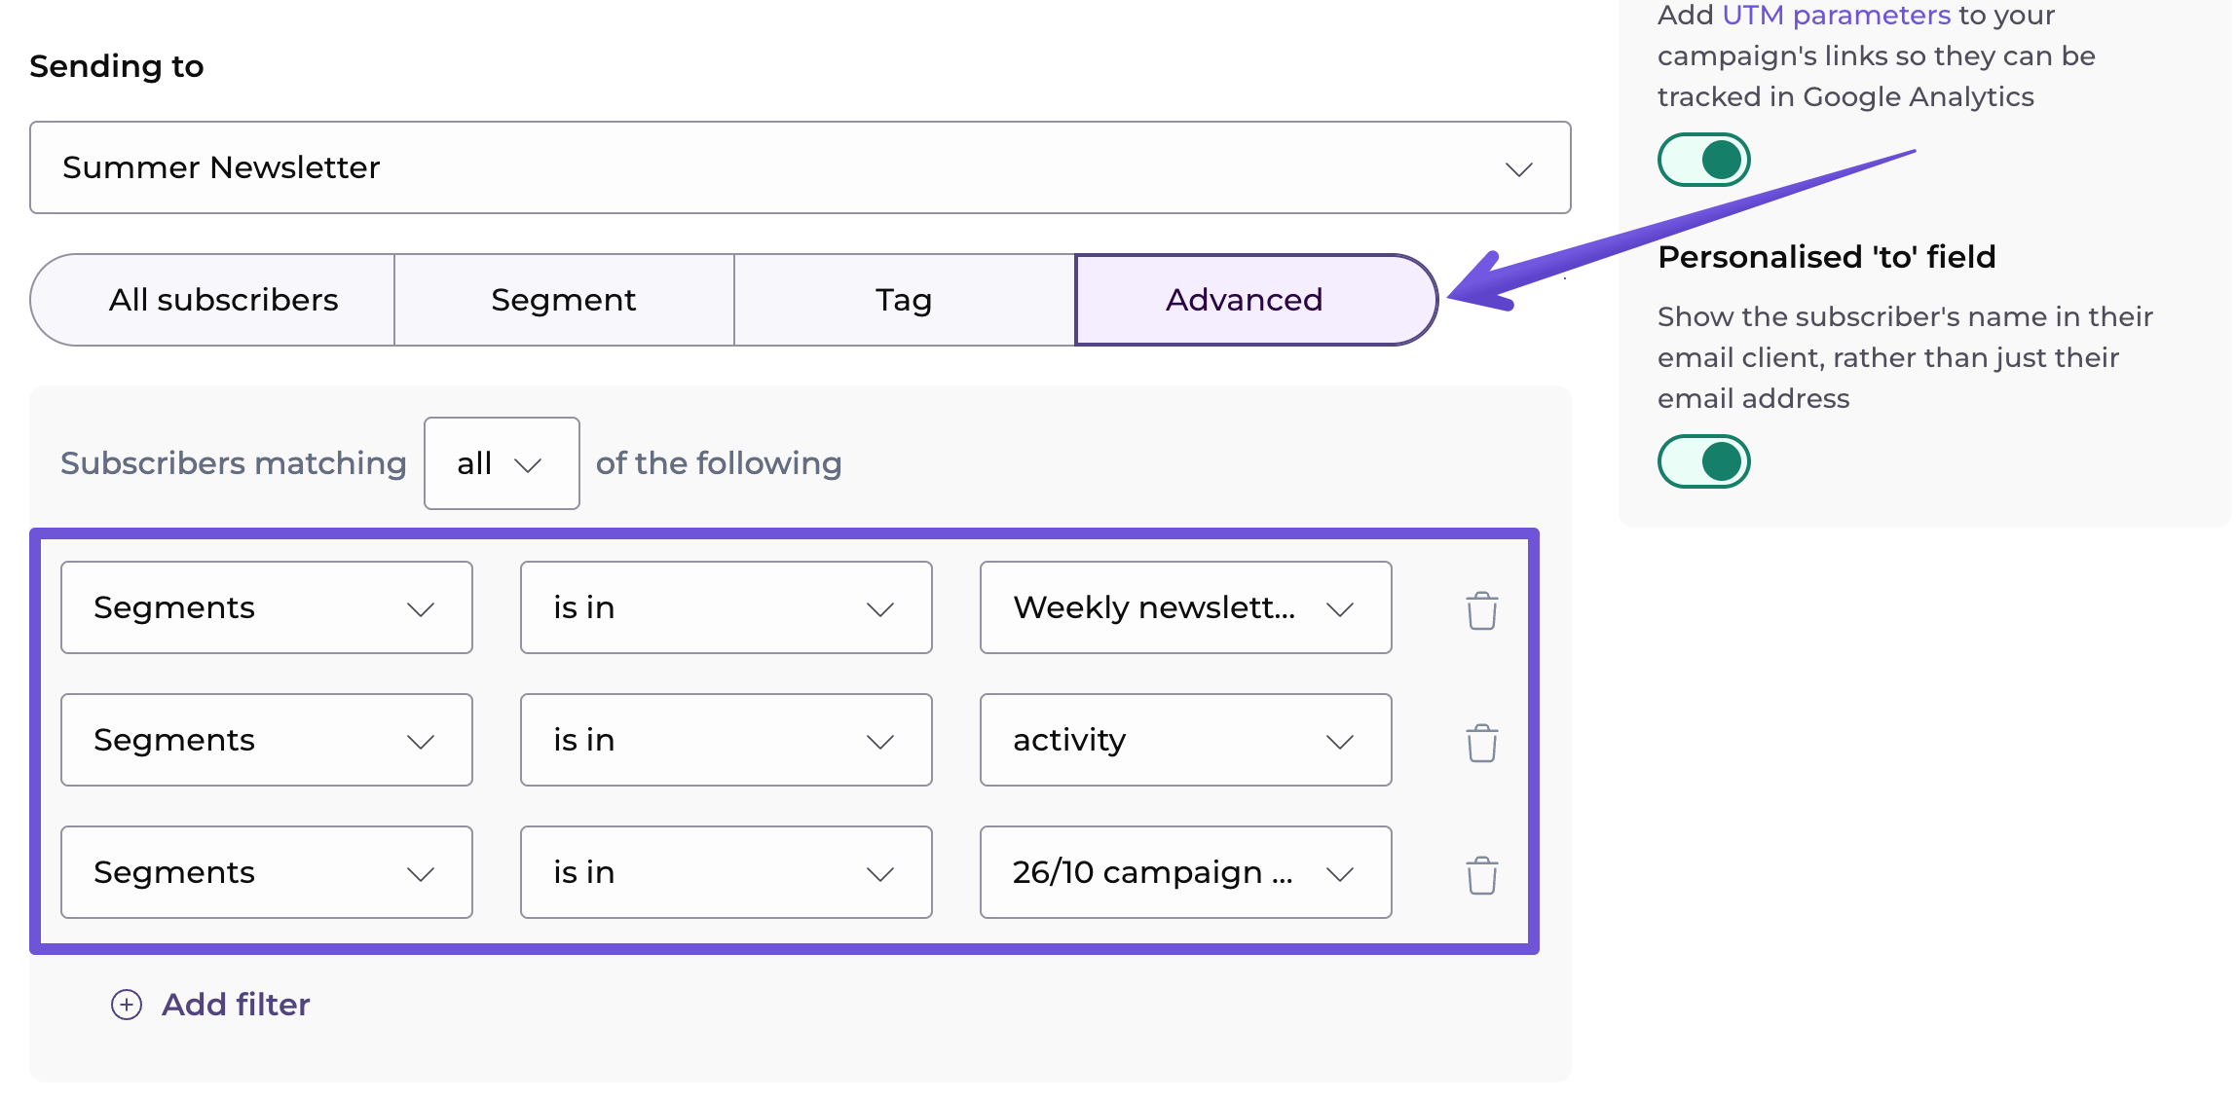Change the second row's 'is in' operator
The image size is (2236, 1100).
(x=726, y=740)
